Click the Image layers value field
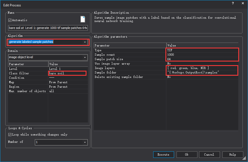Viewport: 248px width, 162px height. (x=202, y=68)
